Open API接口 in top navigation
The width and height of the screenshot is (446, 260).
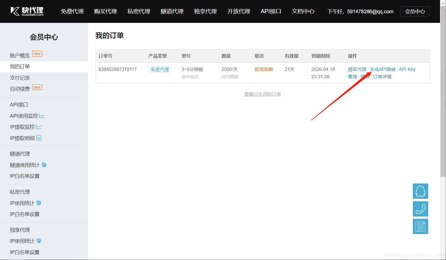point(271,11)
